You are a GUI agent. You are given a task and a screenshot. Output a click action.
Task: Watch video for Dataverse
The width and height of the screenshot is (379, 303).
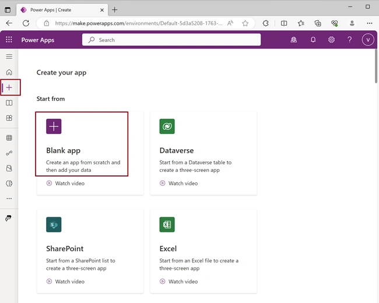pyautogui.click(x=178, y=183)
